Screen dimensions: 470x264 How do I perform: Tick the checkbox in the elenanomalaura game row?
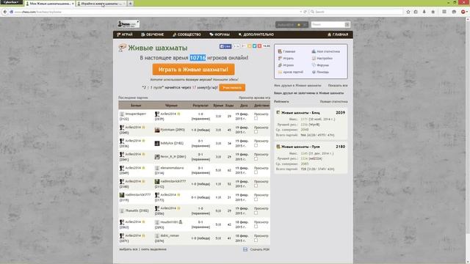click(256, 172)
